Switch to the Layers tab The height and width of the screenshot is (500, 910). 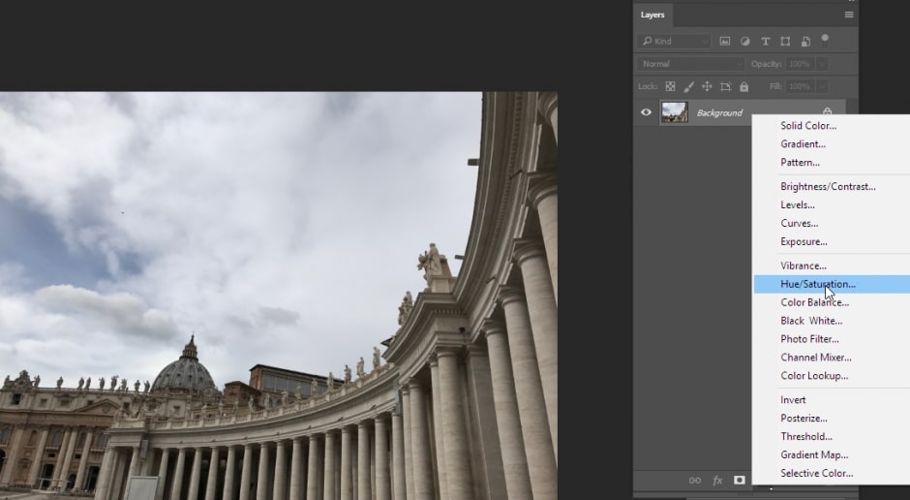652,15
